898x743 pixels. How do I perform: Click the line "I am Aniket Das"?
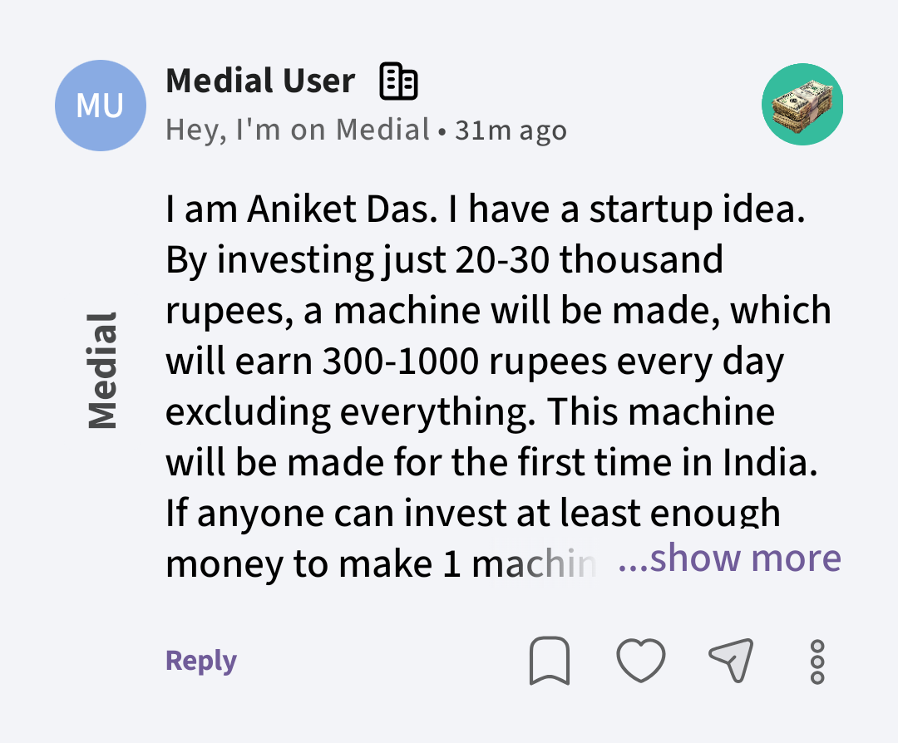(301, 209)
